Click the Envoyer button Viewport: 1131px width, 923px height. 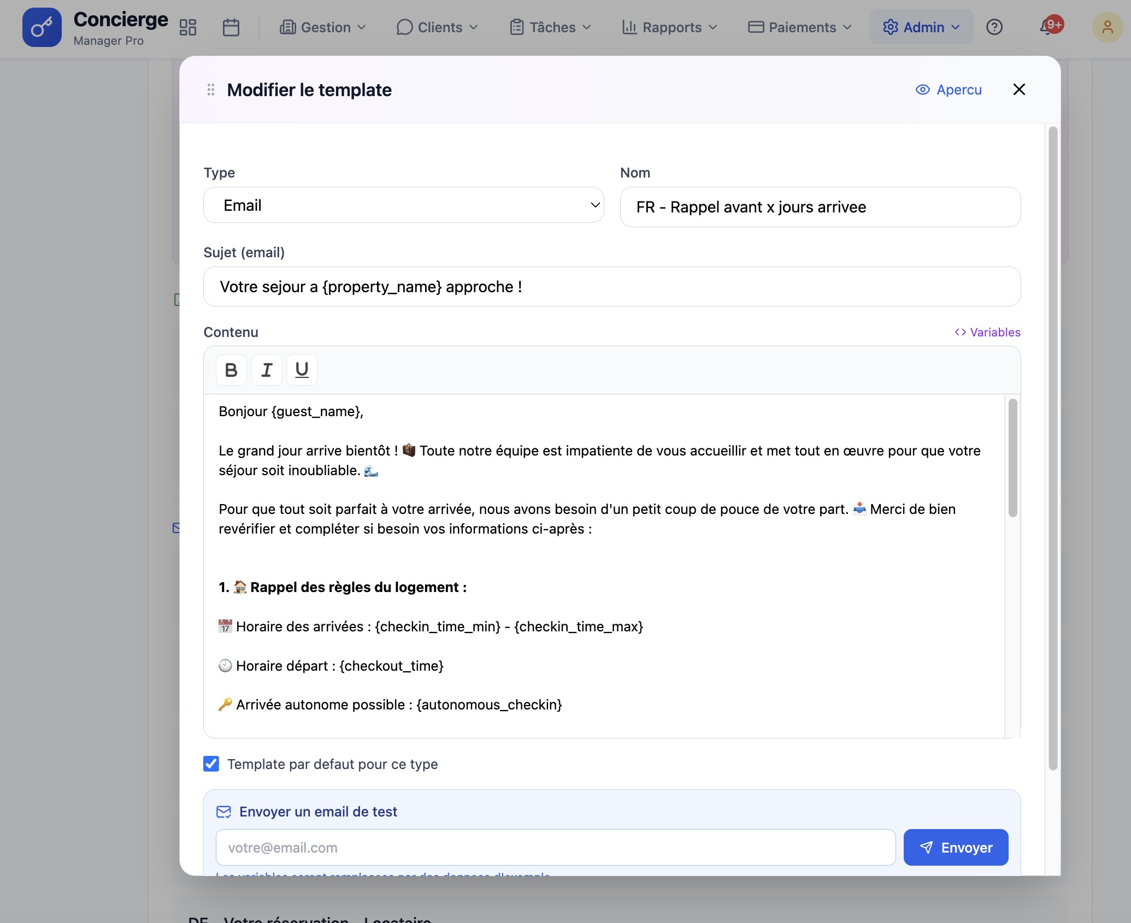[956, 847]
